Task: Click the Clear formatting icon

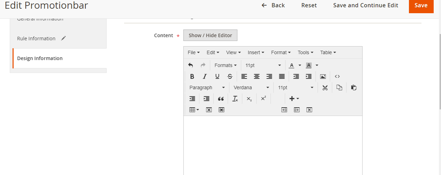Action: point(235,99)
